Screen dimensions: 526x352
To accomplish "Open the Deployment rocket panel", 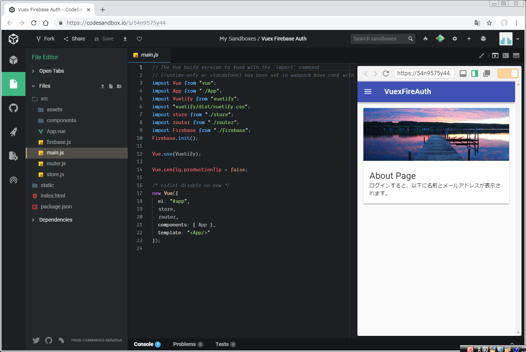I will [x=13, y=132].
